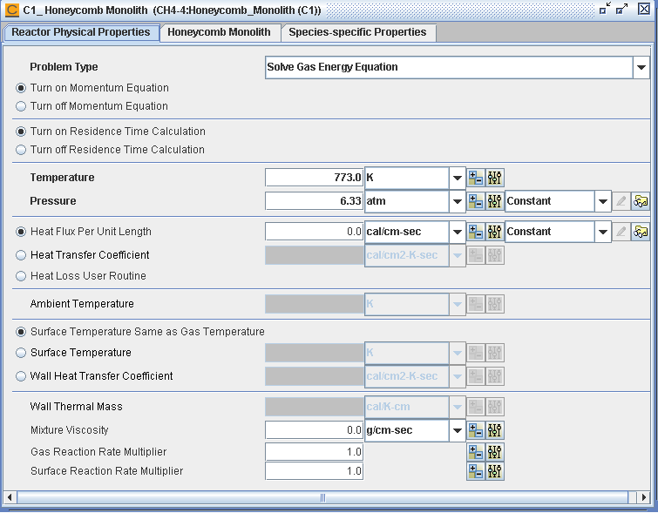Open Heat Flux units dropdown (cal/cm-sec)

click(x=457, y=232)
